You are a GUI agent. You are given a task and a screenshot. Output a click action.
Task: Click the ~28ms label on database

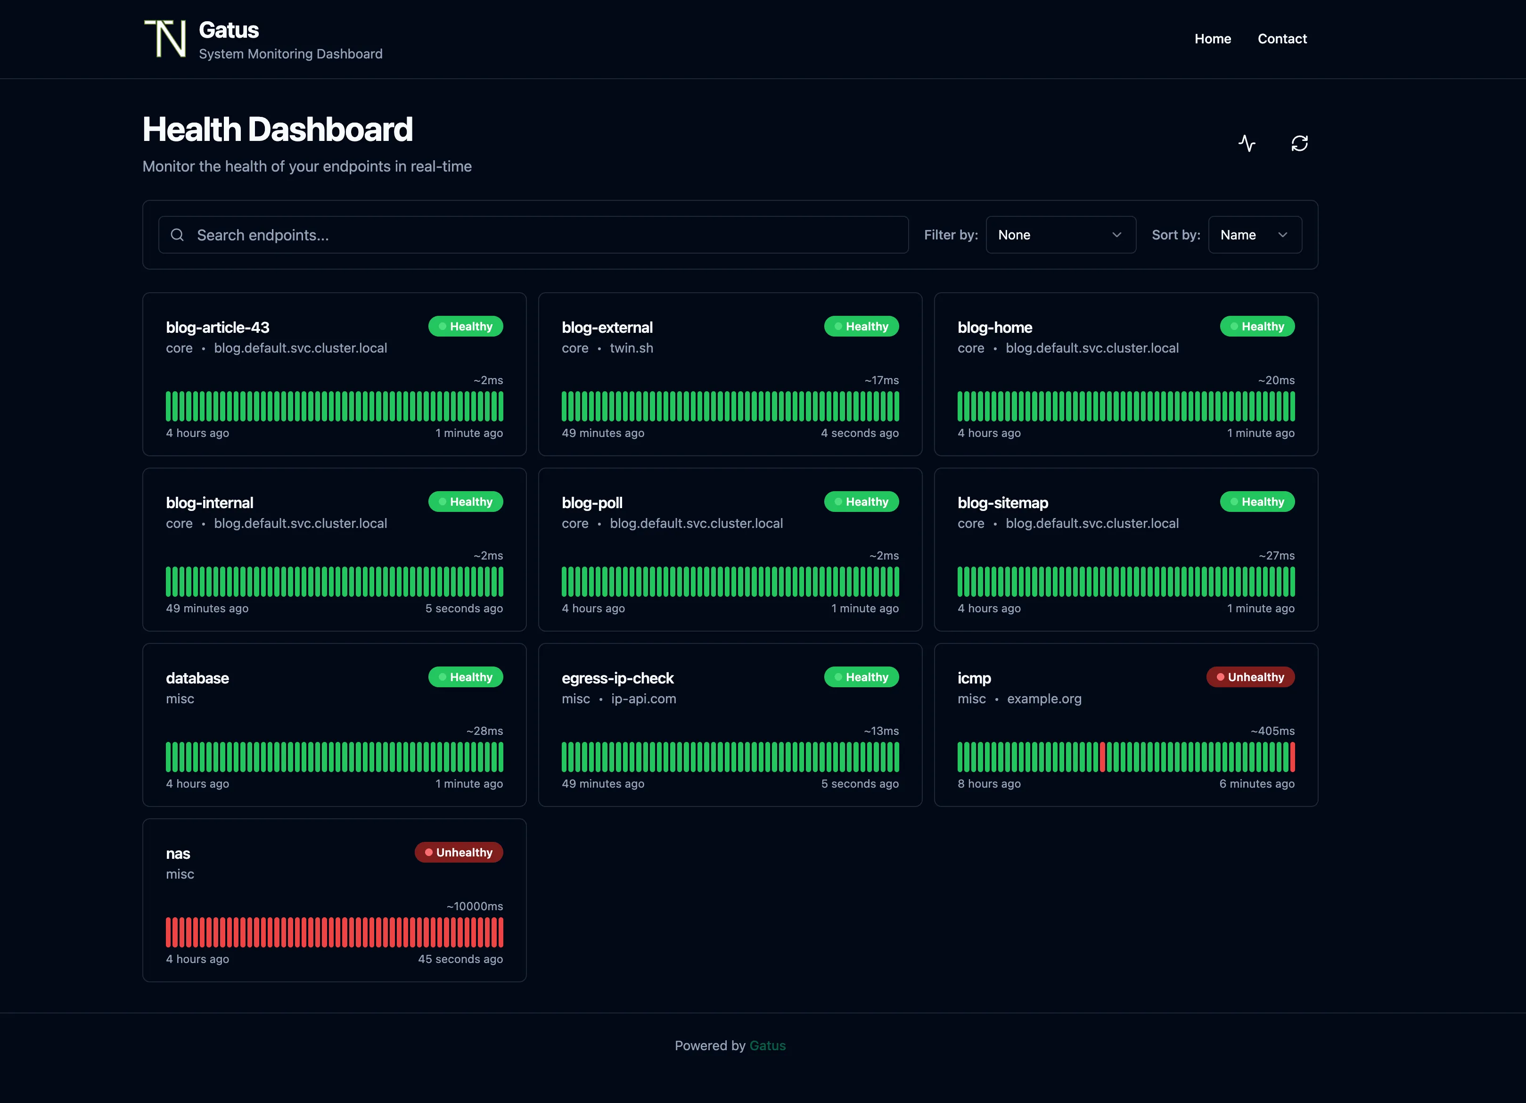(x=484, y=731)
